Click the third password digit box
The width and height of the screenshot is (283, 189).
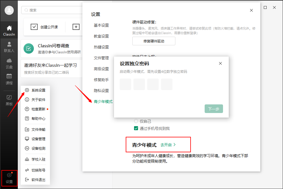click(x=153, y=84)
